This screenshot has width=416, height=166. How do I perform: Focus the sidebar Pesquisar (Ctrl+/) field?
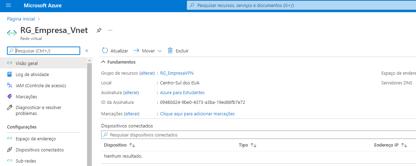point(44,51)
